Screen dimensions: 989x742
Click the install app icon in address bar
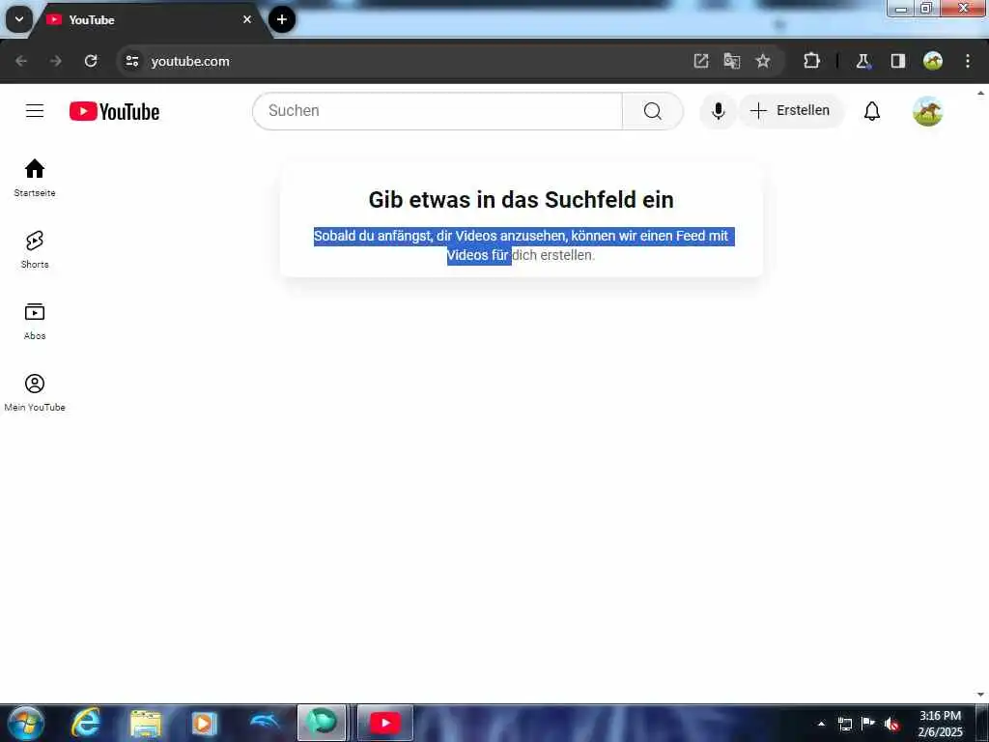[x=701, y=61]
